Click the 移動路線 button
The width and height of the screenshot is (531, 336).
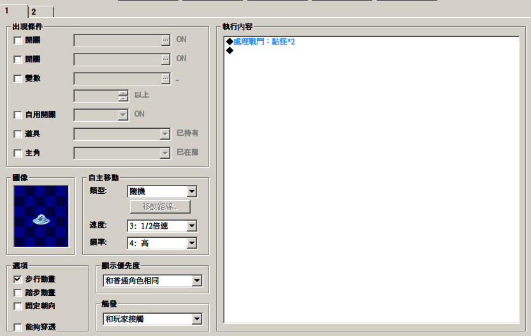160,207
